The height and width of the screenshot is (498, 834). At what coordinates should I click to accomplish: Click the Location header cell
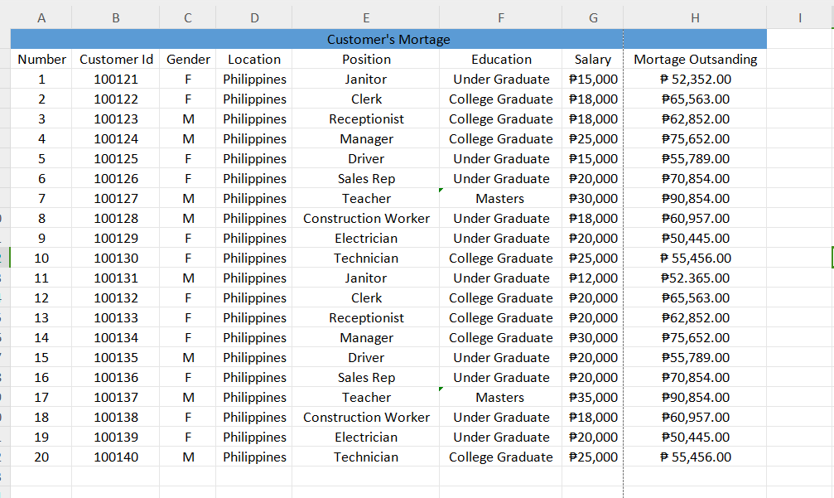(x=254, y=59)
